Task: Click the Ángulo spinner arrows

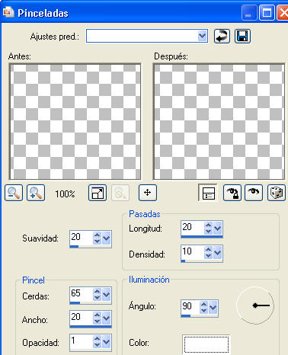Action: coord(203,307)
